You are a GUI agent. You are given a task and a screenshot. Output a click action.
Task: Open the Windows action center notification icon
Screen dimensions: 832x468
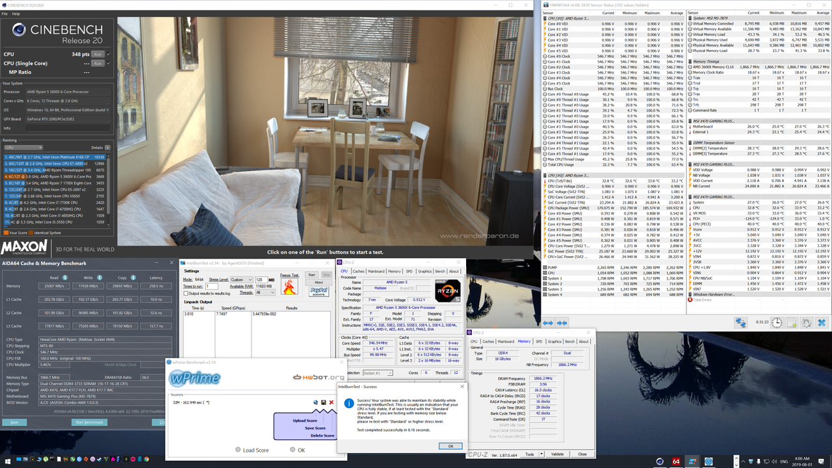tap(821, 461)
